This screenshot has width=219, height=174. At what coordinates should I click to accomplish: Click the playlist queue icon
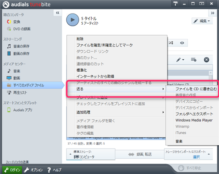(x=194, y=60)
